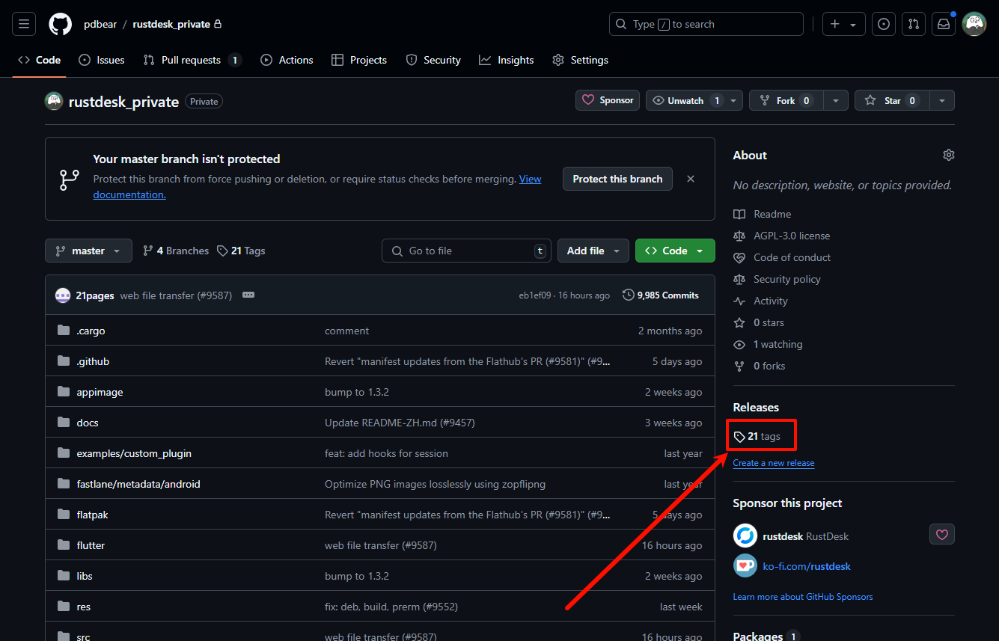Open ko-fi.com/rustdesk link
The height and width of the screenshot is (641, 999).
click(807, 566)
